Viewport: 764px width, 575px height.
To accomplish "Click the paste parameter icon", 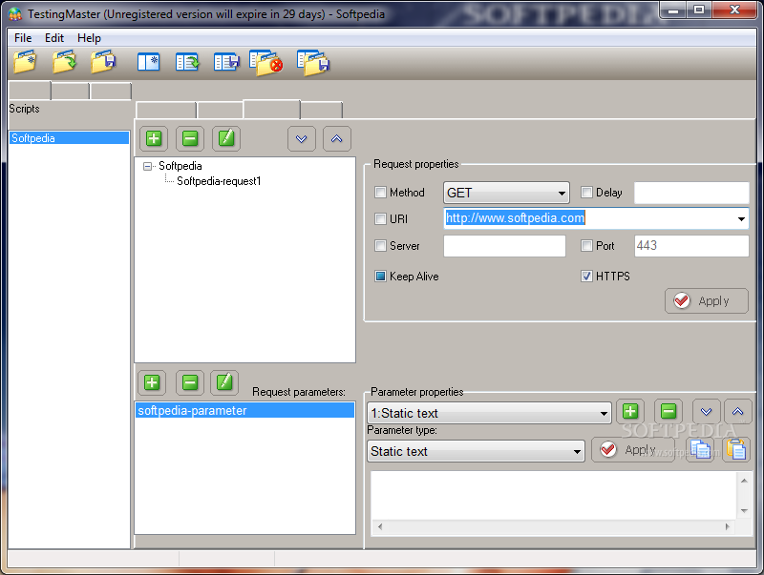I will coord(736,449).
